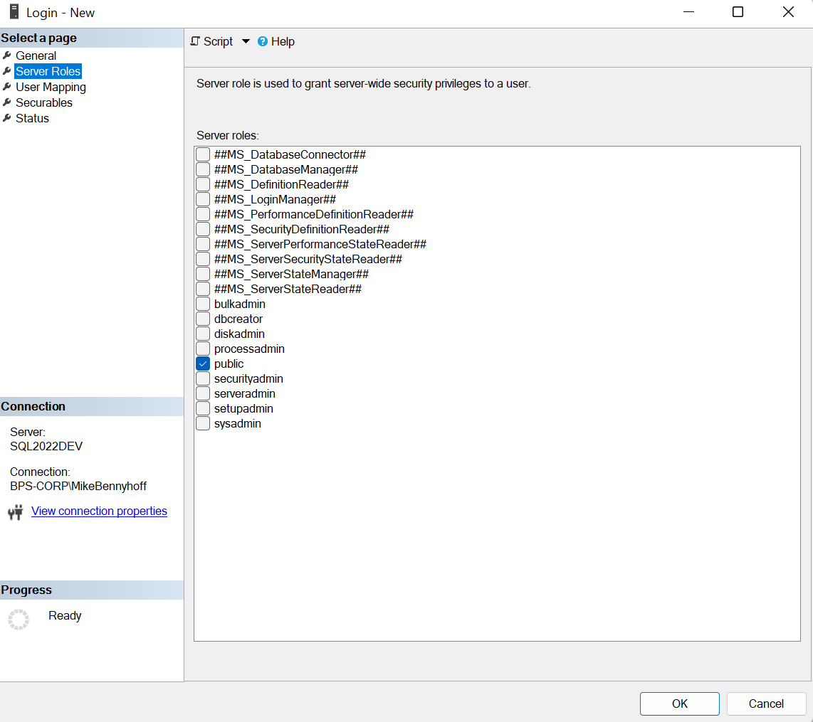Viewport: 813px width, 722px height.
Task: Check the setupadmin role
Action: point(203,408)
